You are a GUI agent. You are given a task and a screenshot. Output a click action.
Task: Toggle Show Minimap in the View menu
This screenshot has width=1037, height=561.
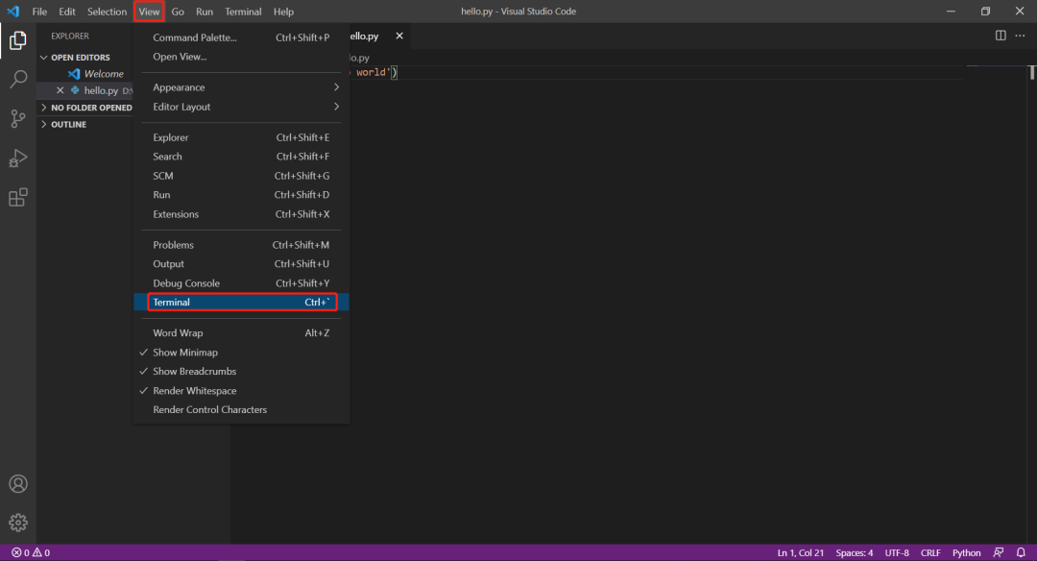coord(241,353)
